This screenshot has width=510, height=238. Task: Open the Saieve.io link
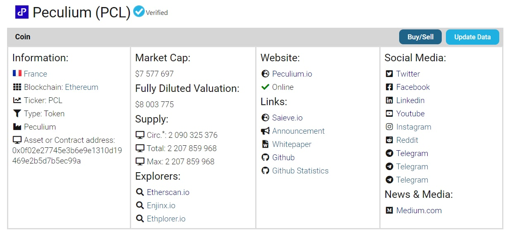point(287,118)
